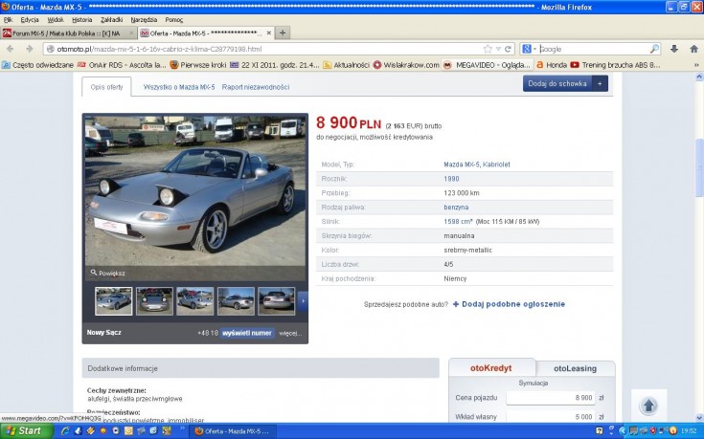Select the second car thumbnail
The width and height of the screenshot is (704, 439).
[x=154, y=301]
